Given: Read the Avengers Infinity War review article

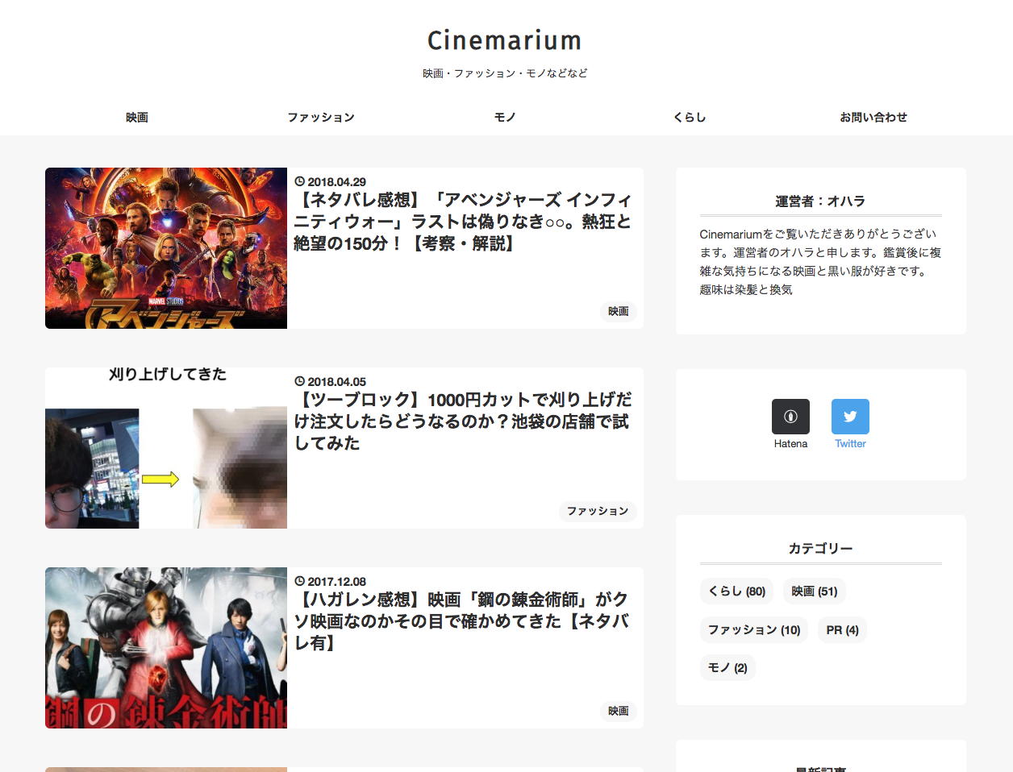Looking at the screenshot, I should tap(463, 222).
